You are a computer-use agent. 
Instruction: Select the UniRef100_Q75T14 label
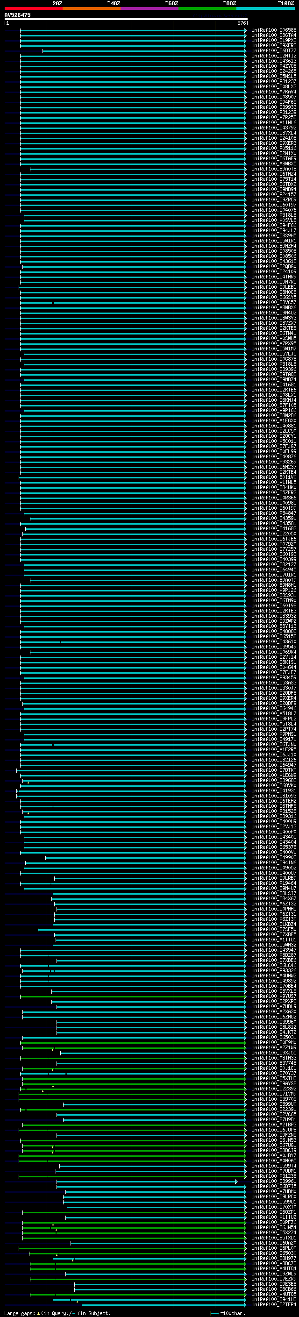pyautogui.click(x=274, y=179)
